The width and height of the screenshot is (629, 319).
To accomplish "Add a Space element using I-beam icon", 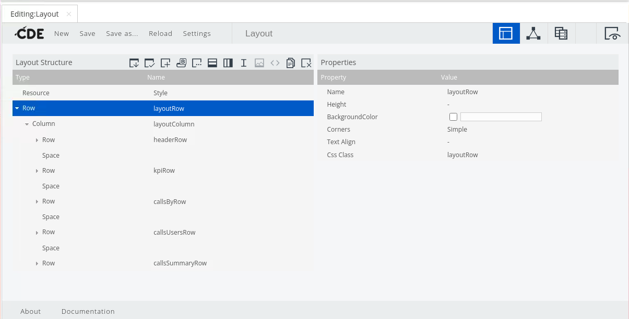I will (243, 63).
